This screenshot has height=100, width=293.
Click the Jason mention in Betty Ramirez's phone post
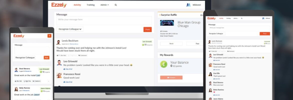pos(37,94)
